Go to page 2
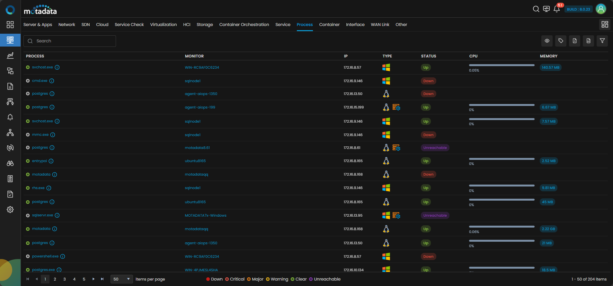 tap(55, 279)
